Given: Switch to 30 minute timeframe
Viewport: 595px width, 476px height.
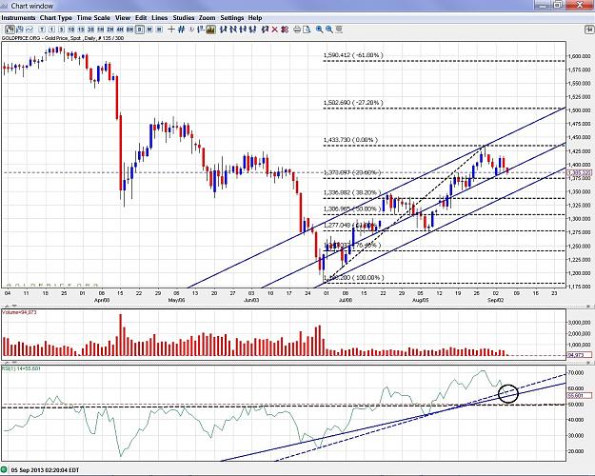Looking at the screenshot, I should coord(90,30).
